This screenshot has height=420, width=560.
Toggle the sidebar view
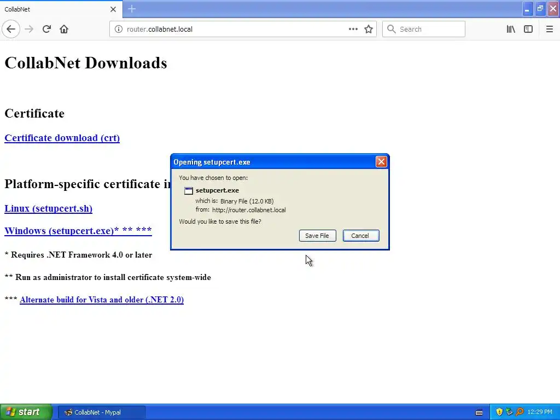coord(528,29)
